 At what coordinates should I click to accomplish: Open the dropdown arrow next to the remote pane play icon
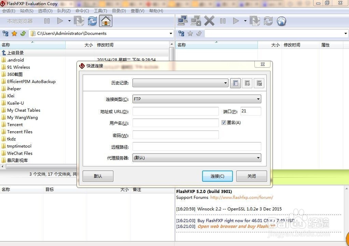[245, 21]
